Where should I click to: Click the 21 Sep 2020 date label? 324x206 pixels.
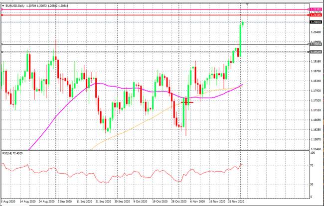(x=103, y=201)
